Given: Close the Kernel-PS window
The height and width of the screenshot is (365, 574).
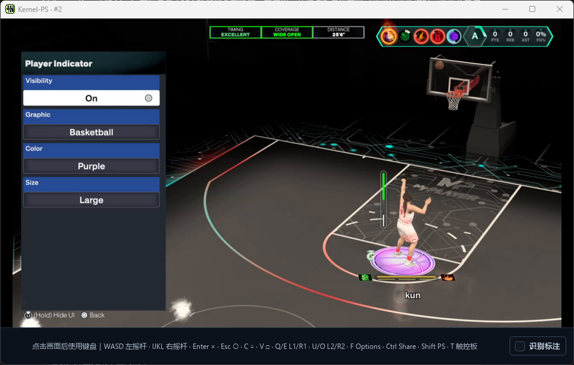Looking at the screenshot, I should click(x=559, y=9).
